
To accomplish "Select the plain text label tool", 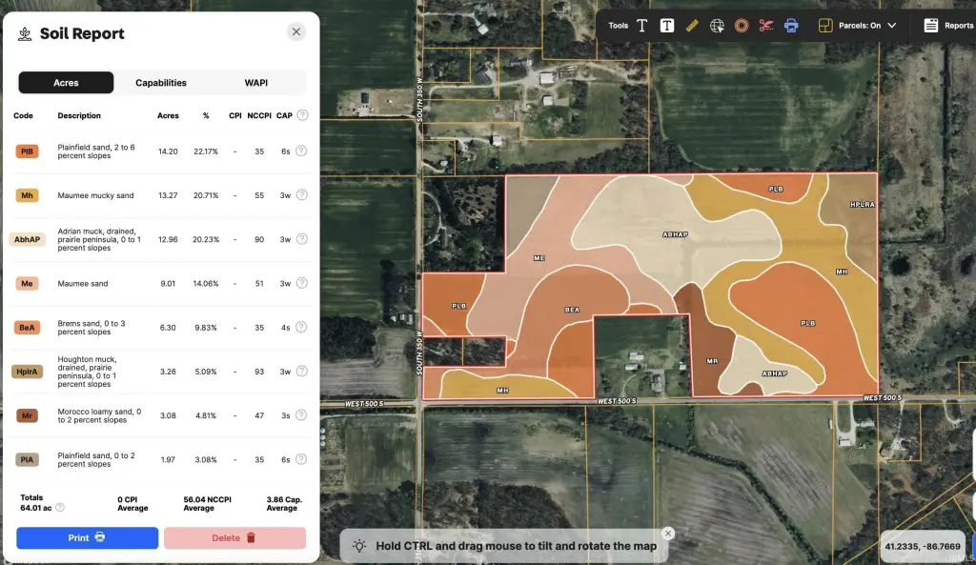I will pyautogui.click(x=642, y=26).
